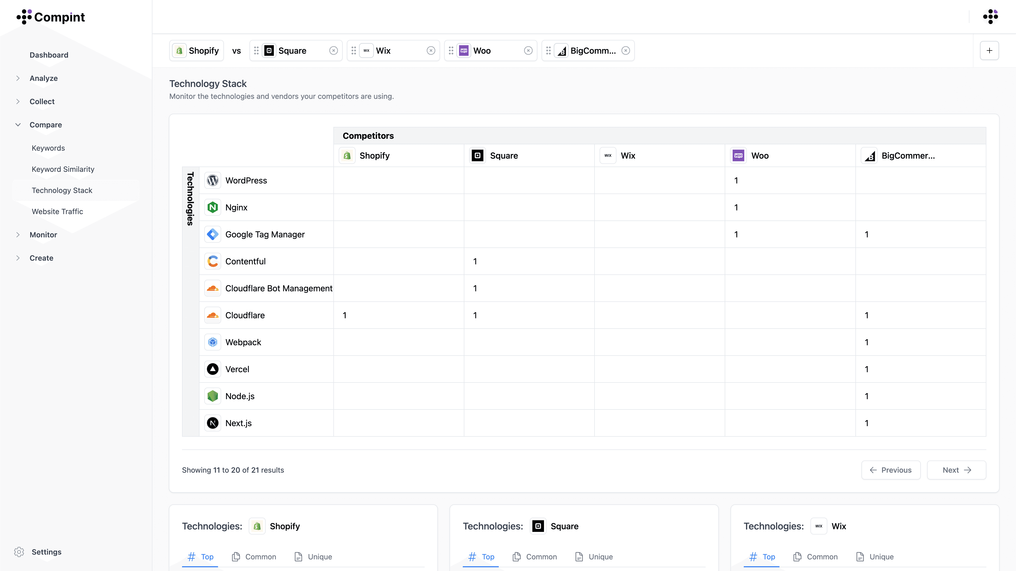Go to Next results page
The height and width of the screenshot is (571, 1016).
[956, 470]
